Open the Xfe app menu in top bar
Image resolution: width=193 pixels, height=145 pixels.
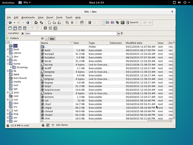click(x=24, y=3)
